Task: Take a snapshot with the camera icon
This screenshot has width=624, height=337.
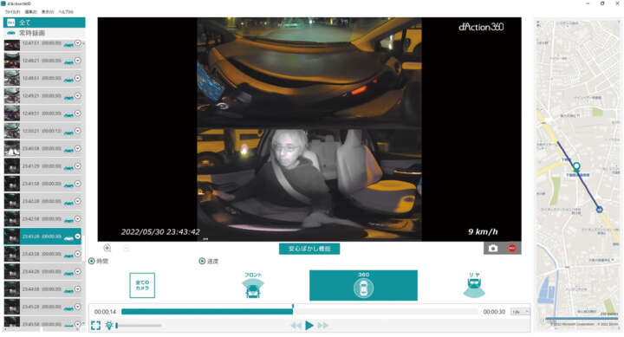Action: (x=492, y=249)
